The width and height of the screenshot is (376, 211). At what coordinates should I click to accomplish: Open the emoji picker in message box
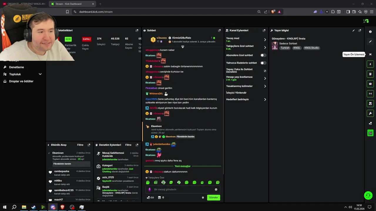click(216, 190)
